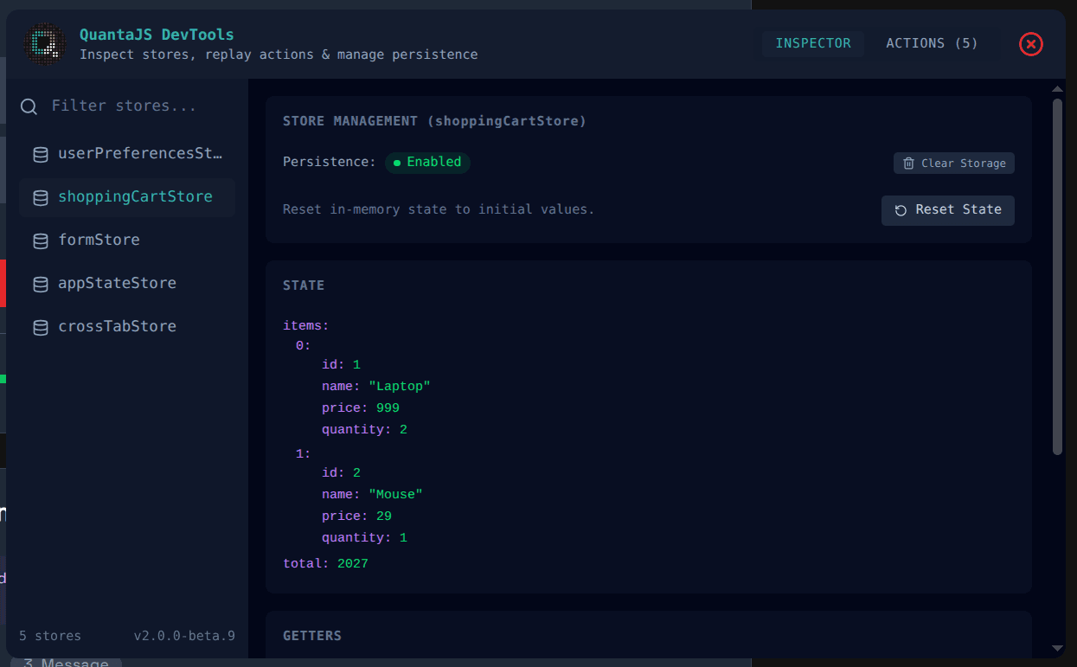The image size is (1077, 667).
Task: Click the database icon beside formStore
Action: coord(40,241)
